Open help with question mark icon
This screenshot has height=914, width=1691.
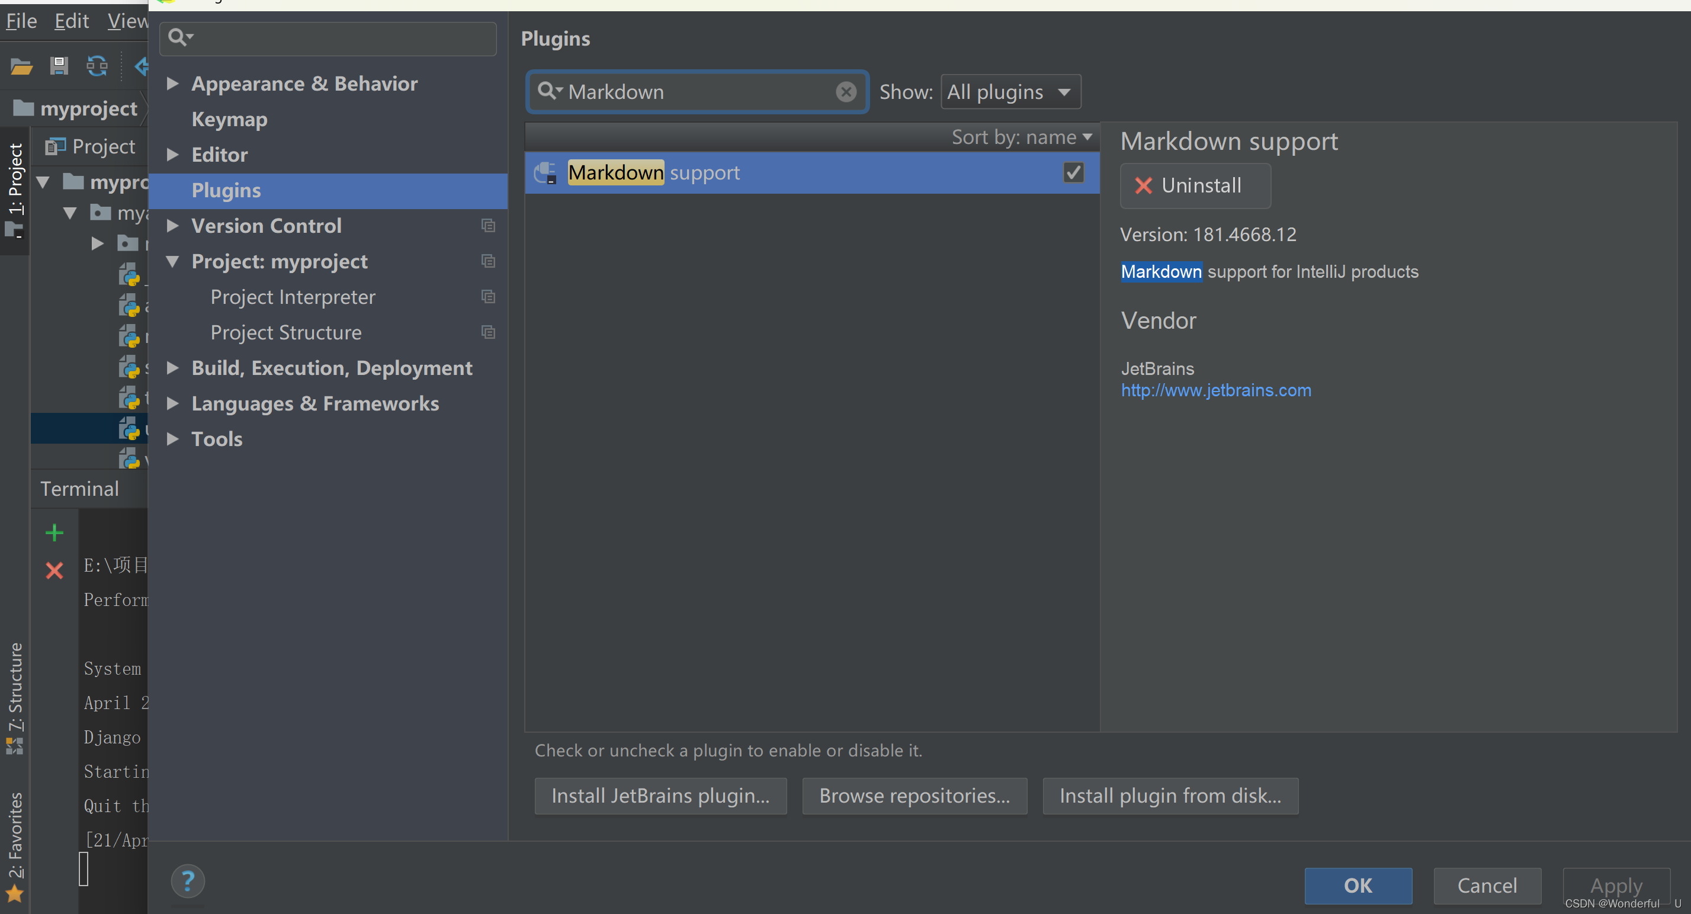(x=188, y=881)
